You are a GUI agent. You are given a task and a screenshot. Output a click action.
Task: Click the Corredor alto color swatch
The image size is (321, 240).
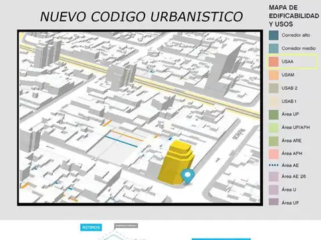point(274,35)
